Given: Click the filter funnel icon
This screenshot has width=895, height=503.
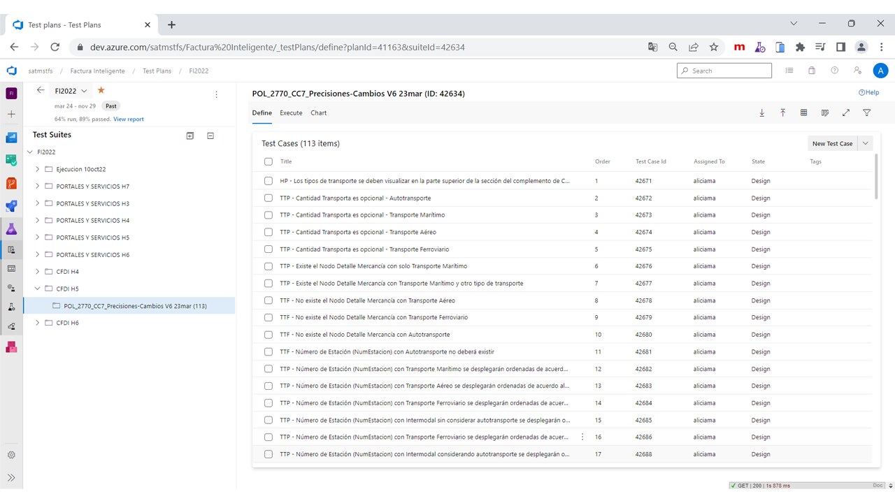Looking at the screenshot, I should pos(867,112).
